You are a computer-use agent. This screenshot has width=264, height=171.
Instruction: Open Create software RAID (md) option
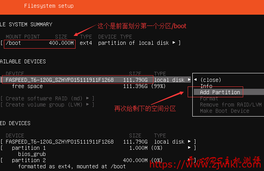(47, 98)
